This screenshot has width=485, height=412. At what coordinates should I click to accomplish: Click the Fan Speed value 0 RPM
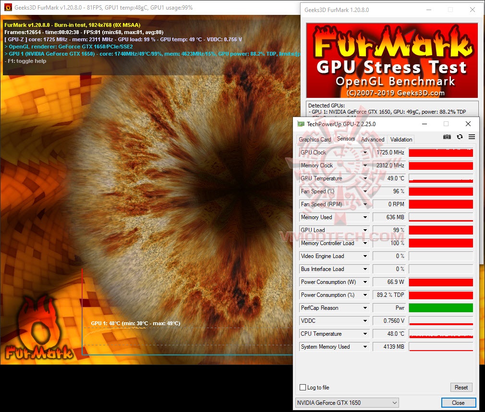[x=390, y=204]
